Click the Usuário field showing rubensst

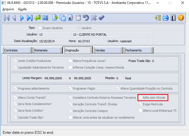pos(136,41)
